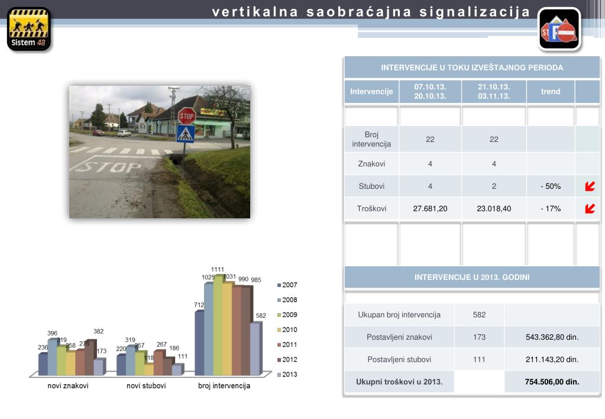Click the chart data label '712'
The width and height of the screenshot is (605, 419).
[x=199, y=305]
